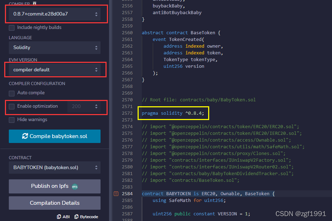The height and width of the screenshot is (221, 332).
Task: Click the 'antiBotBuybackBaby' enum entry
Action: tap(177, 13)
